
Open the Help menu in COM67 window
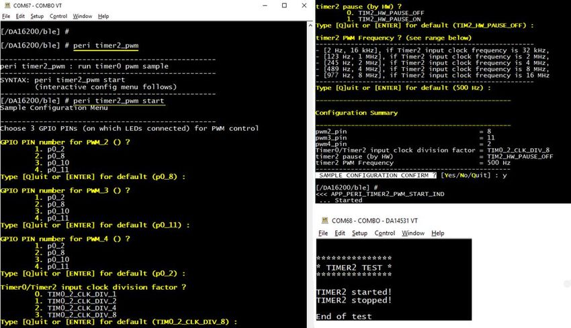[103, 16]
